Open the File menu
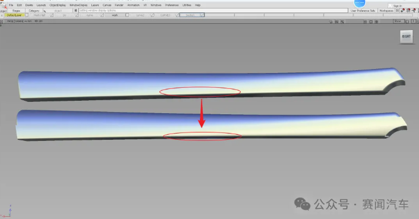This screenshot has width=419, height=219. click(x=11, y=5)
